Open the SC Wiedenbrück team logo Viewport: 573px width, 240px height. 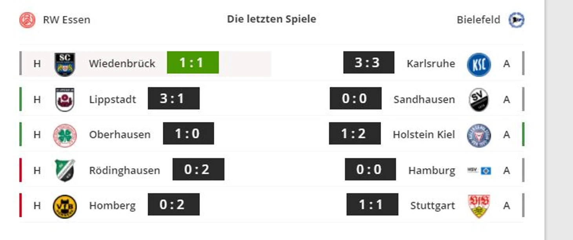click(65, 64)
